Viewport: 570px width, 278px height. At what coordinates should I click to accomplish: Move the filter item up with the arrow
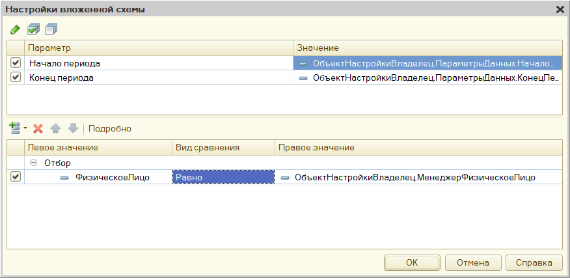point(57,128)
